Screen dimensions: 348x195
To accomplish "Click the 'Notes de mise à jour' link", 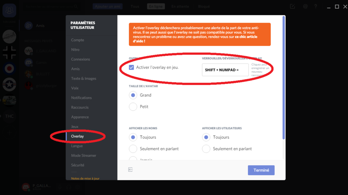I will coord(85,179).
